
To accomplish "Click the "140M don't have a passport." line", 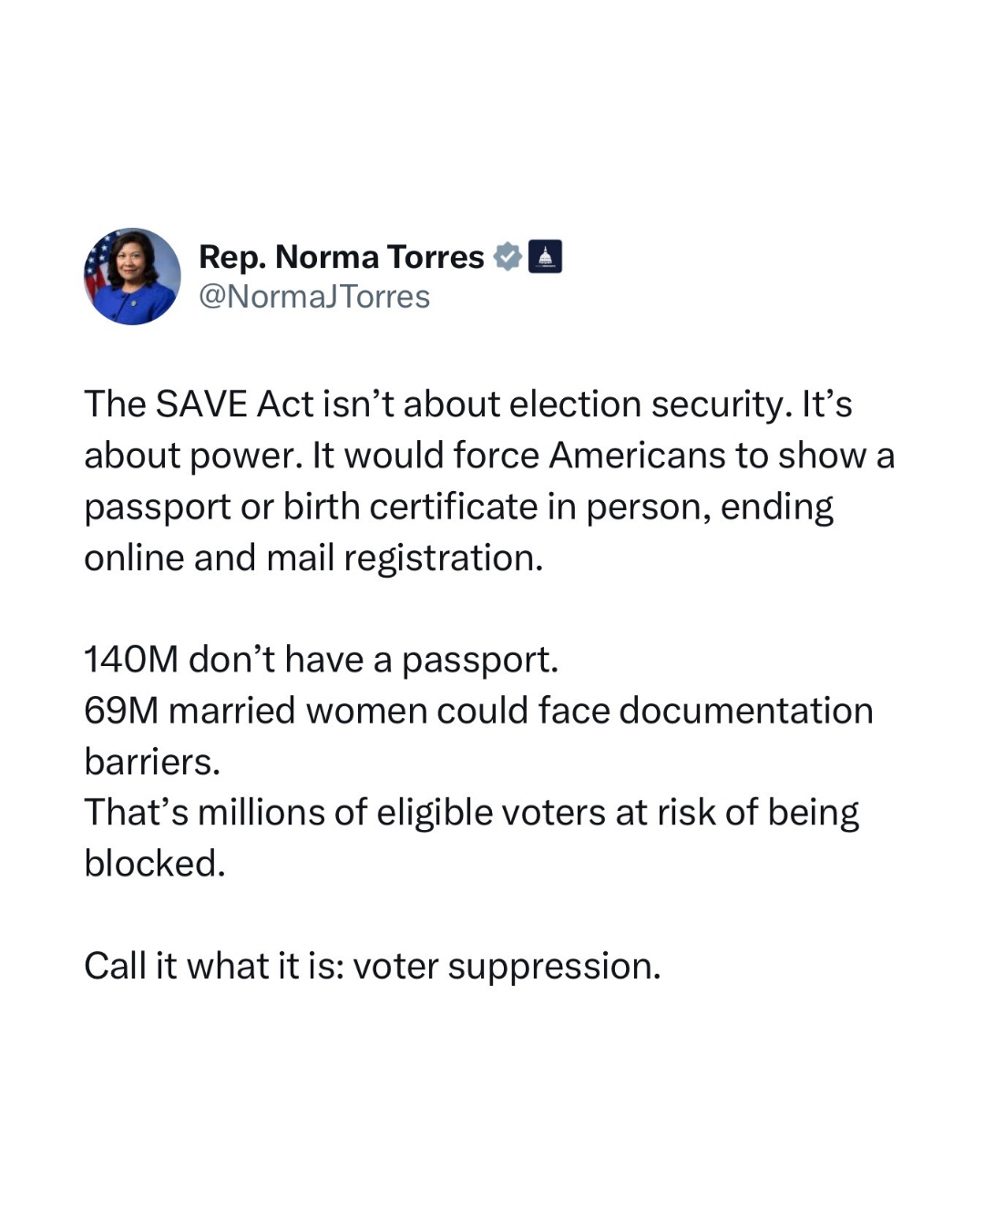I will 321,659.
